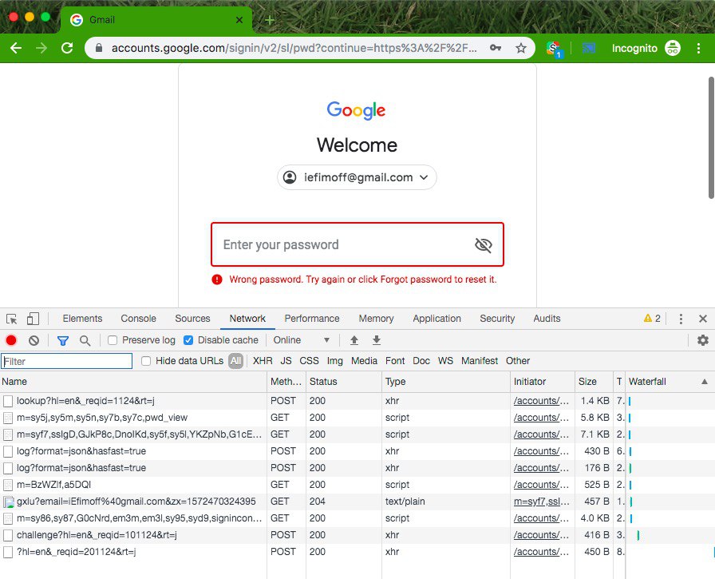Image resolution: width=715 pixels, height=579 pixels.
Task: Select the ?hl=en&_reqid=201124 row checkbox
Action: click(8, 552)
